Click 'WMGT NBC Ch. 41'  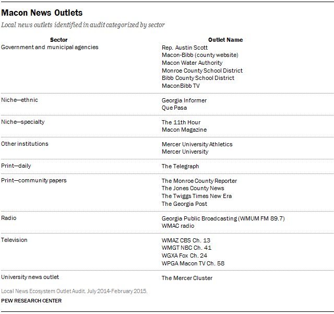(186, 248)
